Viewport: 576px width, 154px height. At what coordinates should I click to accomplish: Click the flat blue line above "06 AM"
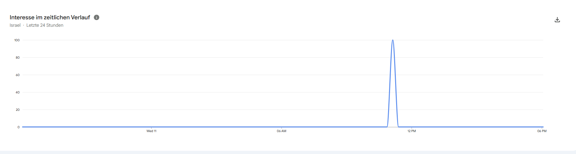(x=282, y=127)
